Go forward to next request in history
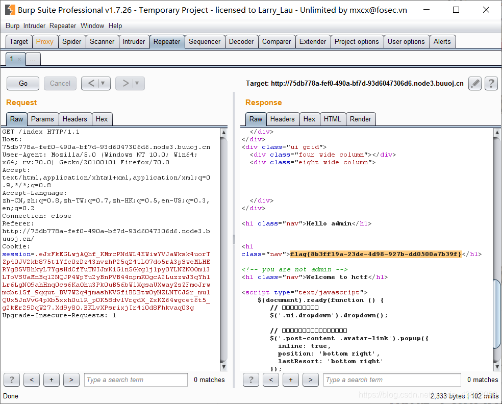 [x=125, y=84]
